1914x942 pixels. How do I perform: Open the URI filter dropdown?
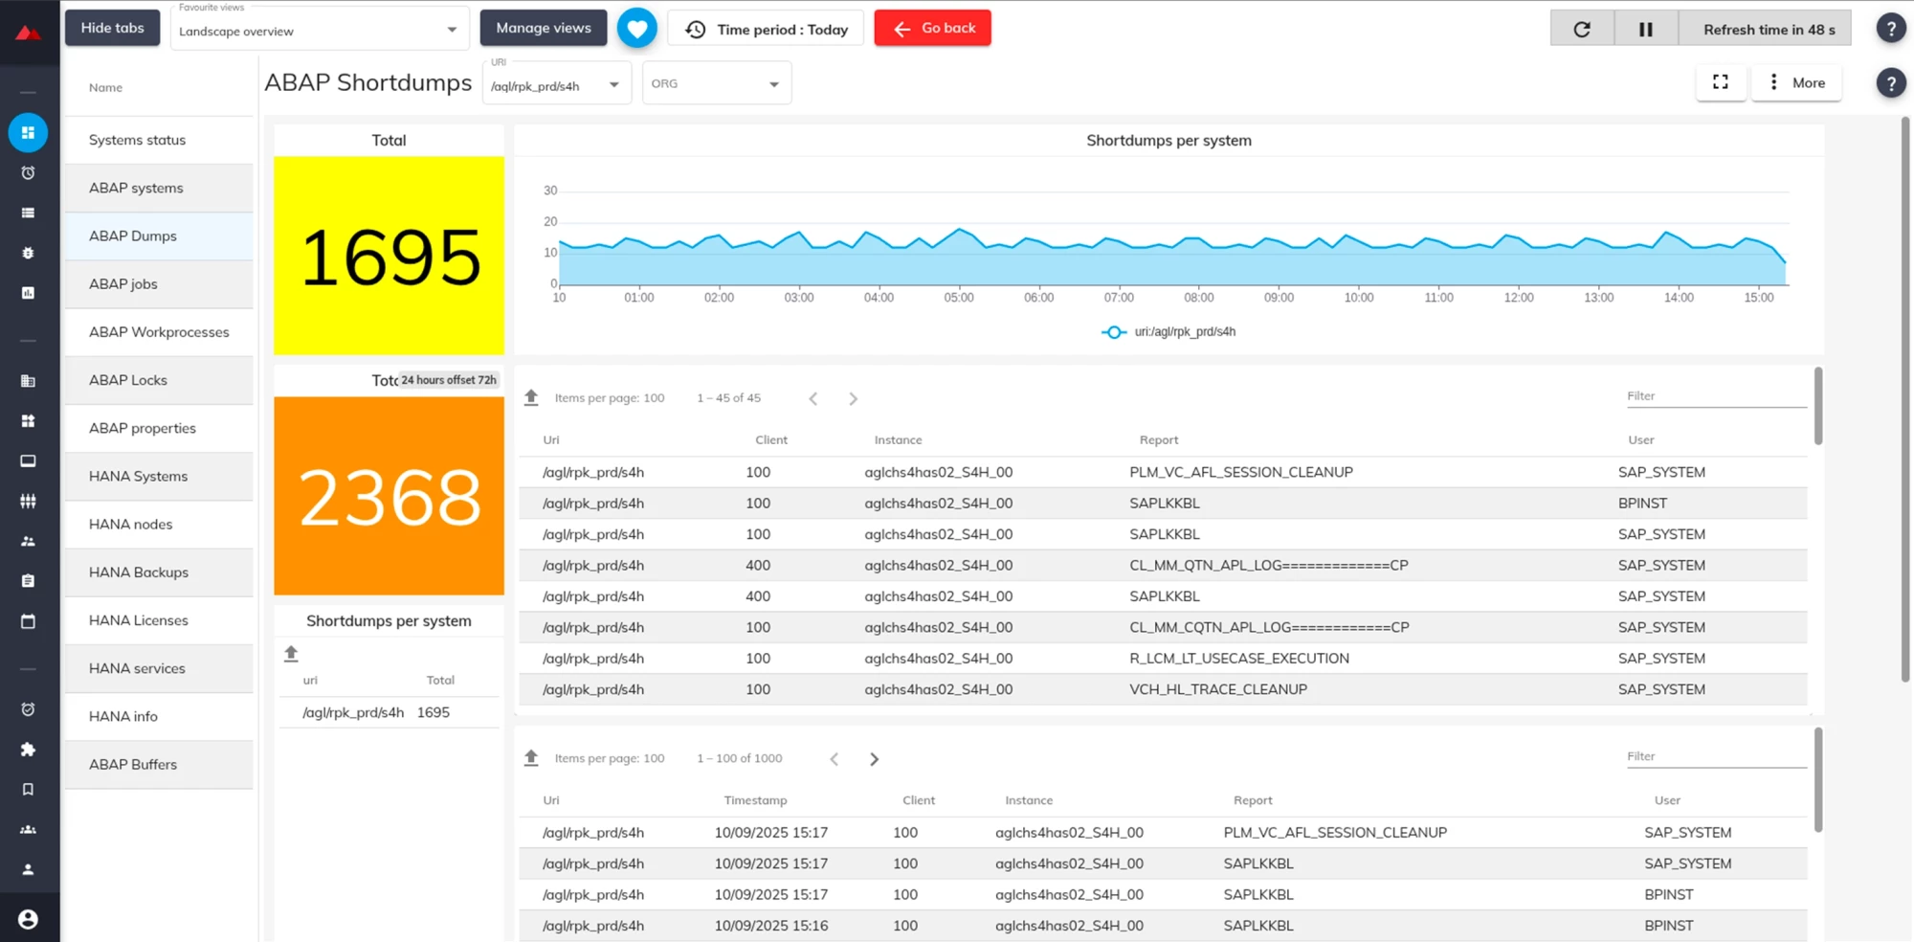[555, 85]
